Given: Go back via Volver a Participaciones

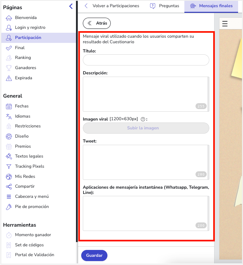Looking at the screenshot, I should click(112, 6).
